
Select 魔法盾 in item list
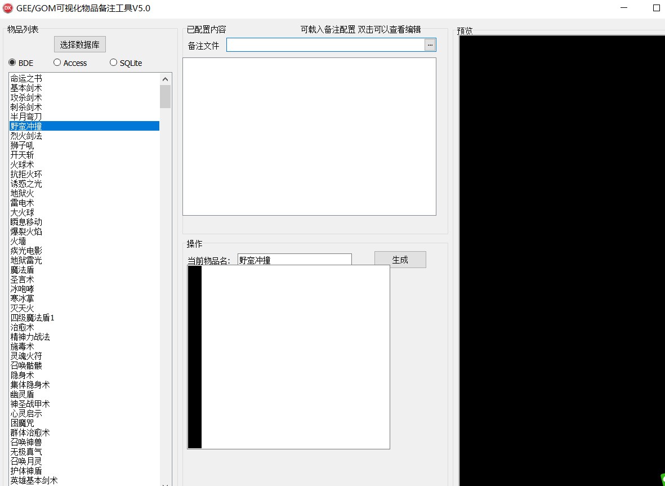coord(84,270)
